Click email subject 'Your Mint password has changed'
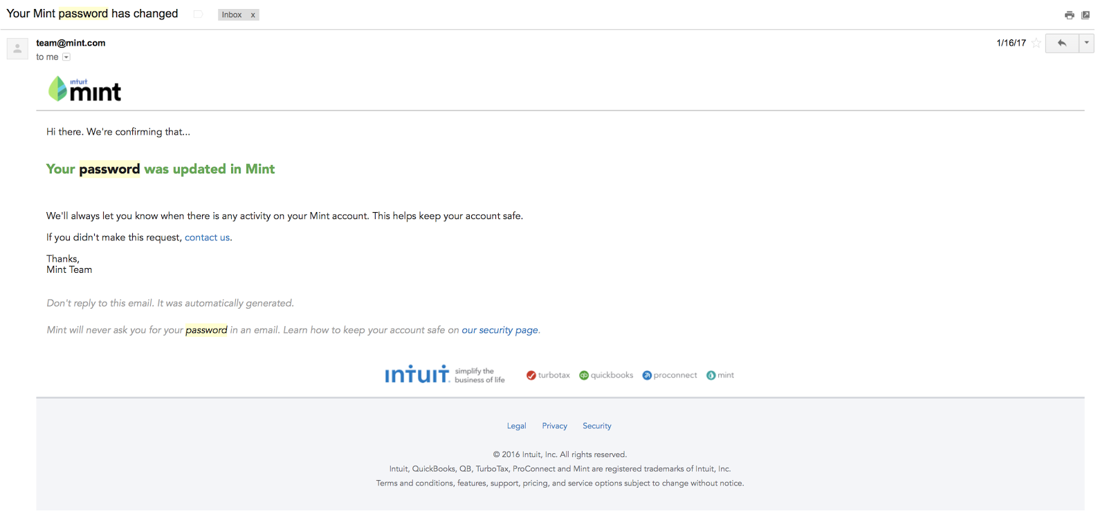The height and width of the screenshot is (518, 1107). 92,14
